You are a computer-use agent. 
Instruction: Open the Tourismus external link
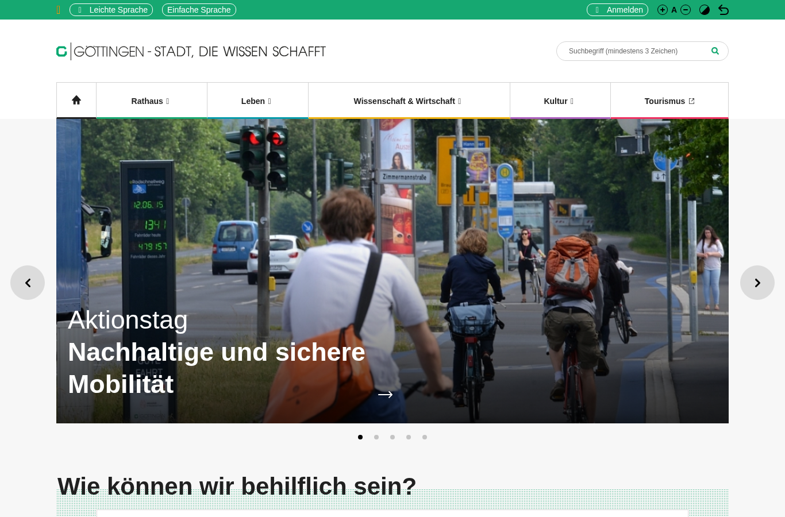click(x=669, y=101)
